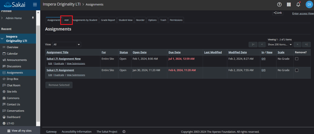Click Edit under Sakai LTI Assignment
Viewport: 314px width, 134px height.
[50, 75]
